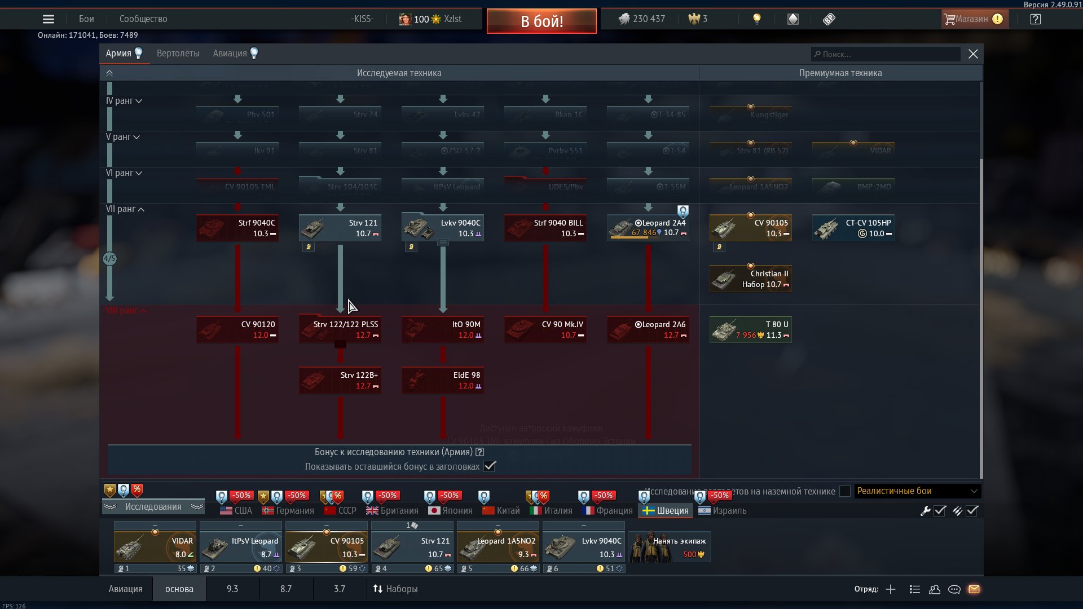This screenshot has width=1083, height=609.
Task: Click the question mark help icon
Action: point(1035,19)
